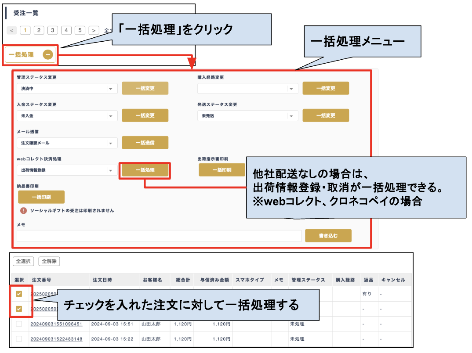Select checkbox for order 202409031551096451
This screenshot has height=353, width=472.
[19, 324]
